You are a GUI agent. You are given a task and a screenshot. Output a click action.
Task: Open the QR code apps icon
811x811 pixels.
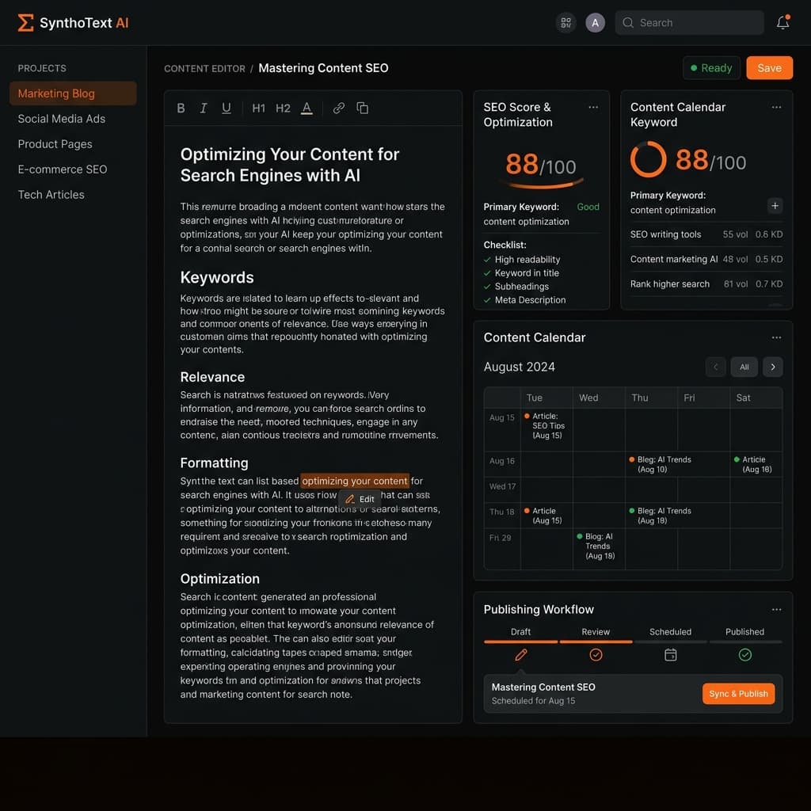point(565,23)
